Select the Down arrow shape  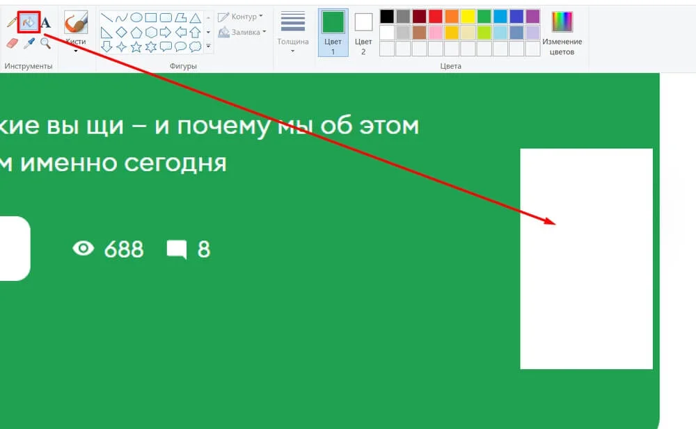106,47
